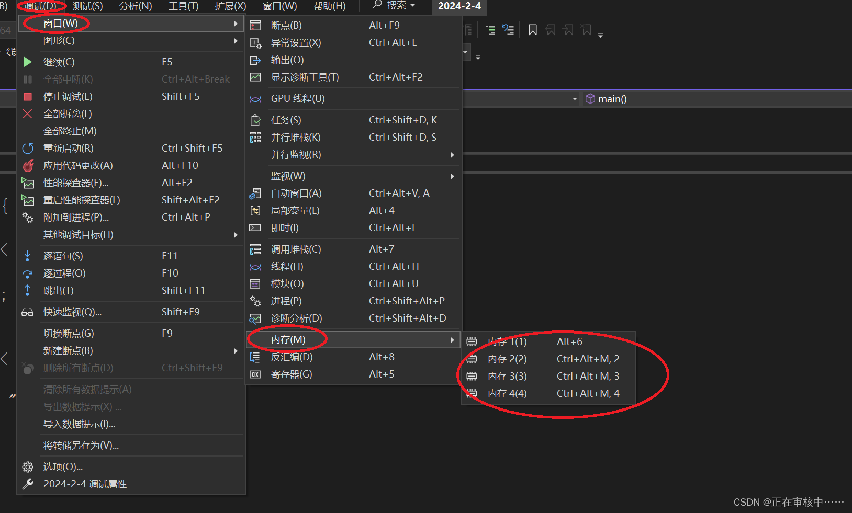The image size is (852, 513).
Task: Choose 模块(O) menu item
Action: point(353,284)
